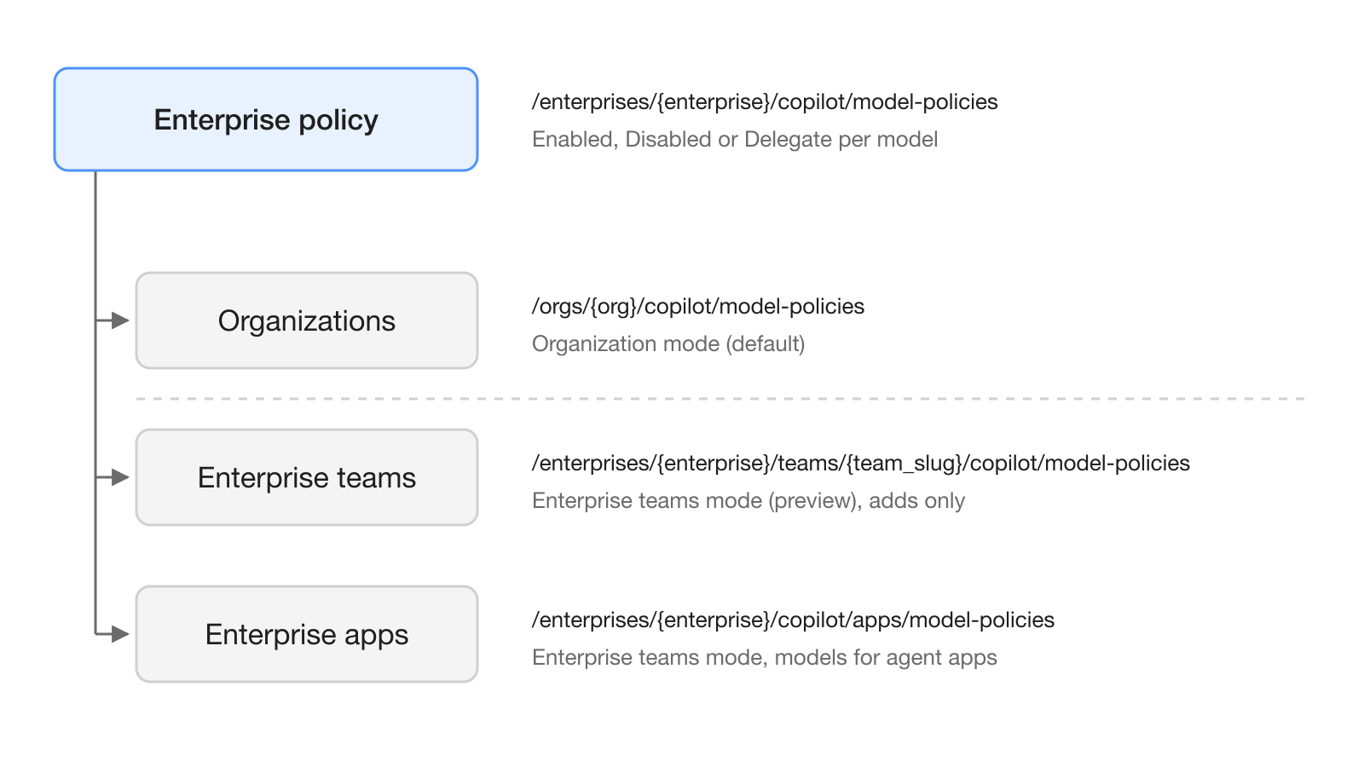
Task: Click 'Enabled, Disabled or Delegate per model'
Action: [735, 139]
